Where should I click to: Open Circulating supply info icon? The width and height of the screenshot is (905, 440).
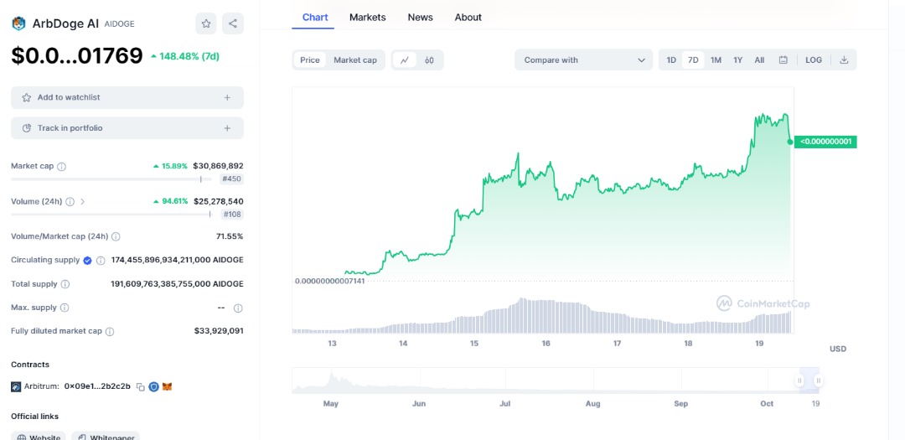tap(101, 261)
